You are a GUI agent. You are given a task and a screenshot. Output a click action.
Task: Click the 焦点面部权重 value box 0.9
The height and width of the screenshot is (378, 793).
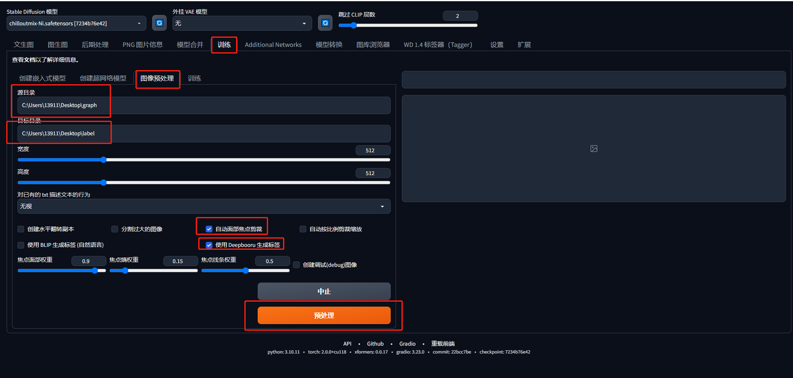pyautogui.click(x=89, y=261)
